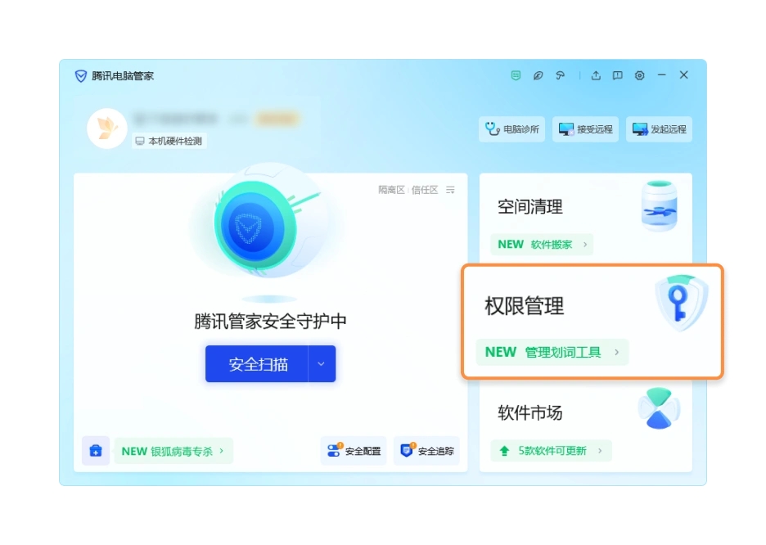Click the user avatar picture
Viewport: 766px width, 545px height.
pyautogui.click(x=107, y=128)
